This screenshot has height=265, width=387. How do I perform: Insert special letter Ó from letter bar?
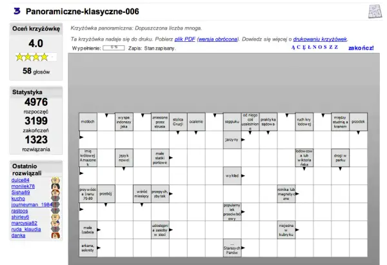[x=321, y=47]
